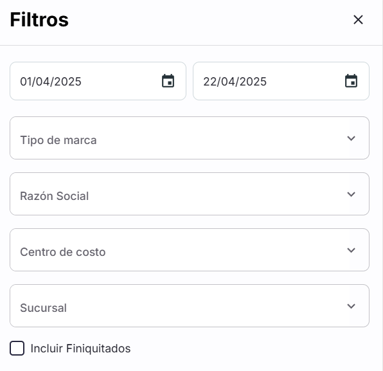
Task: Select the Razón Social placeholder text
Action: 54,196
